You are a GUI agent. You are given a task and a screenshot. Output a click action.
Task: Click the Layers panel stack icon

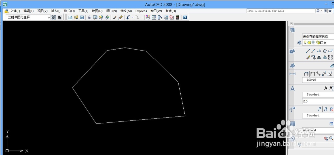(293, 30)
